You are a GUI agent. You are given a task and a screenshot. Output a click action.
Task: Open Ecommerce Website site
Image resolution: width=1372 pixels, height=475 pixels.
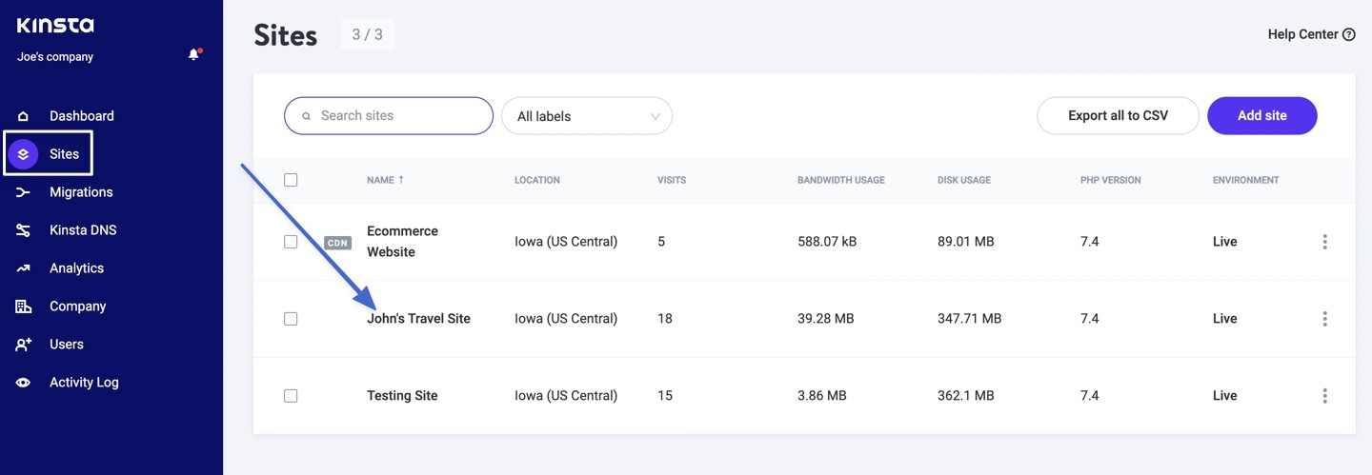pyautogui.click(x=402, y=242)
